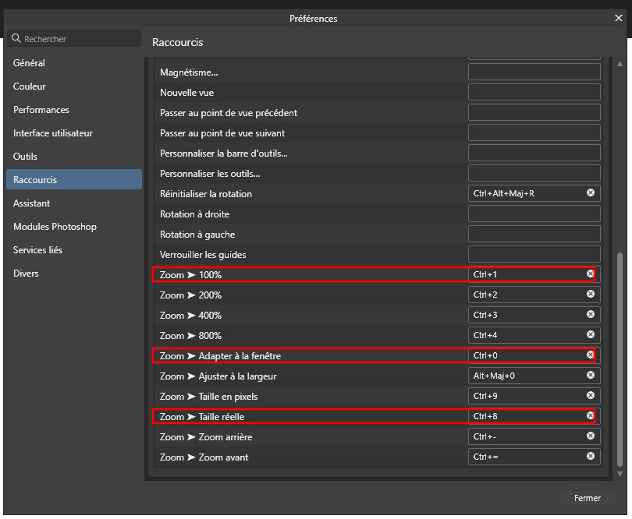
Task: Click the Magnétisme shortcut field
Action: [x=534, y=72]
